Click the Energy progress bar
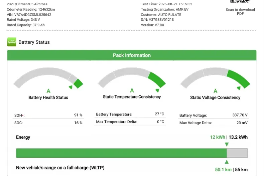 pyautogui.click(x=132, y=153)
